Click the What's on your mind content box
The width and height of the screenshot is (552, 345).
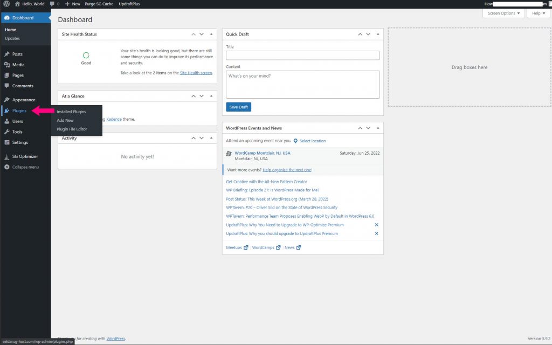pos(303,85)
